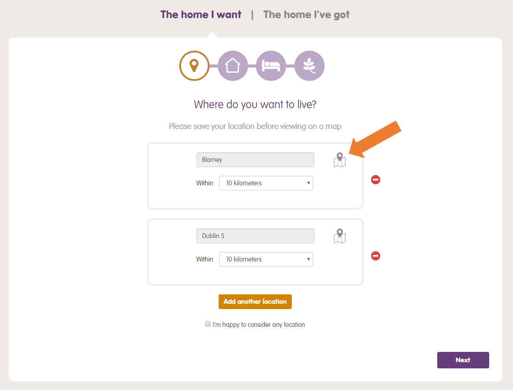The image size is (513, 390).
Task: Open the Blarney distance dropdown
Action: point(266,183)
